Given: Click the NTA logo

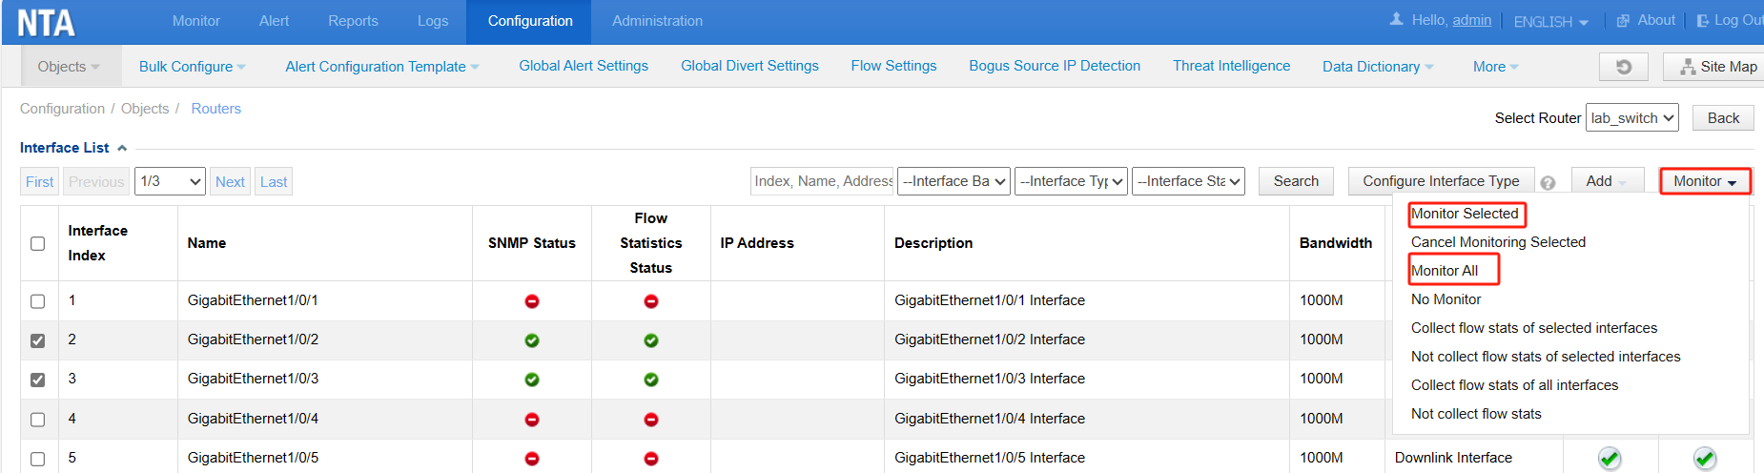Looking at the screenshot, I should tap(46, 23).
